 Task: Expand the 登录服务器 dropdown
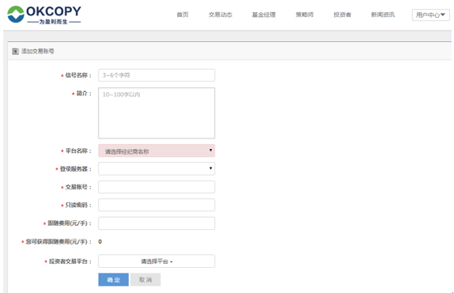click(157, 169)
